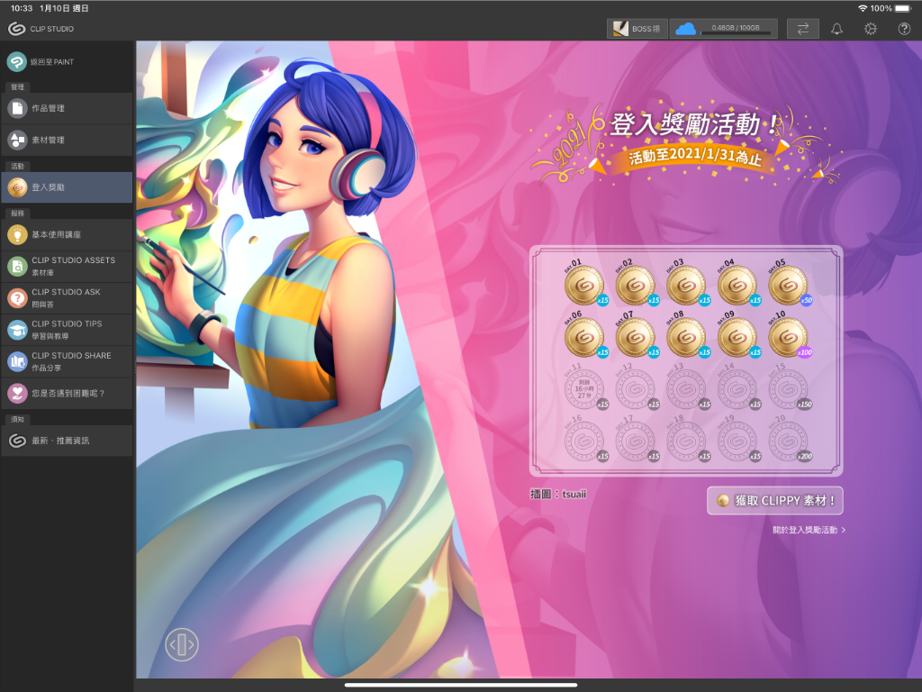
Task: Click the DAY 09 gold coin
Action: tap(737, 337)
